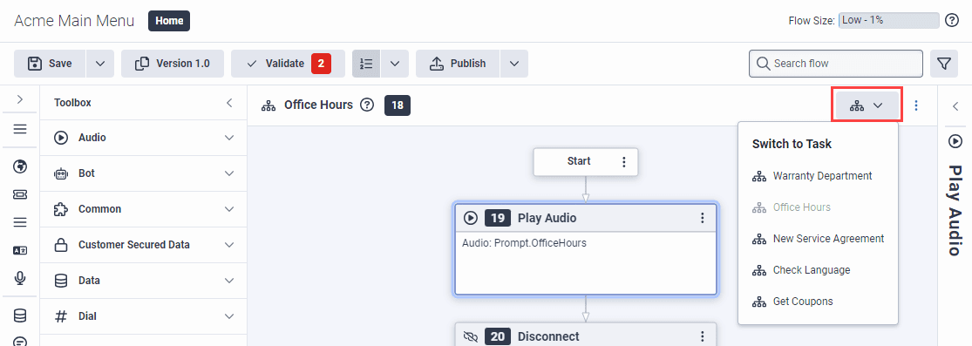Click the Save button
Screen dimensions: 972x346
[x=51, y=64]
